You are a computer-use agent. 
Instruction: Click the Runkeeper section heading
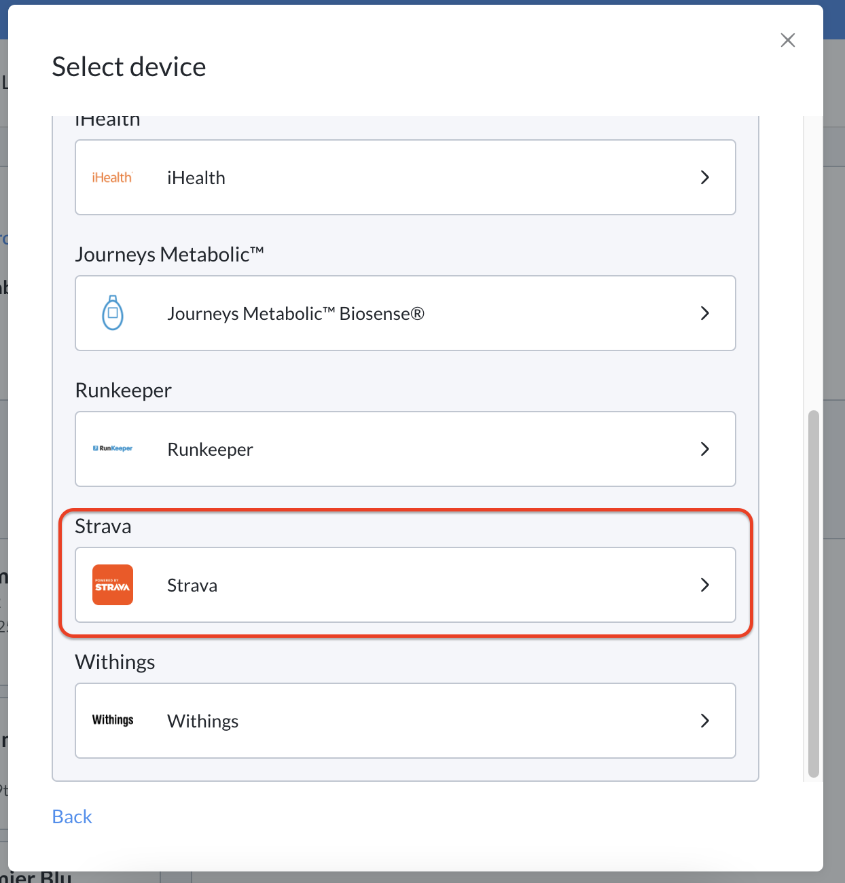click(123, 390)
